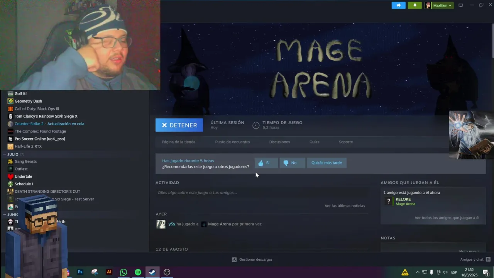Viewport: 494px width, 278px height.
Task: Open Ver todos los amigos que juegan link
Action: [x=447, y=218]
